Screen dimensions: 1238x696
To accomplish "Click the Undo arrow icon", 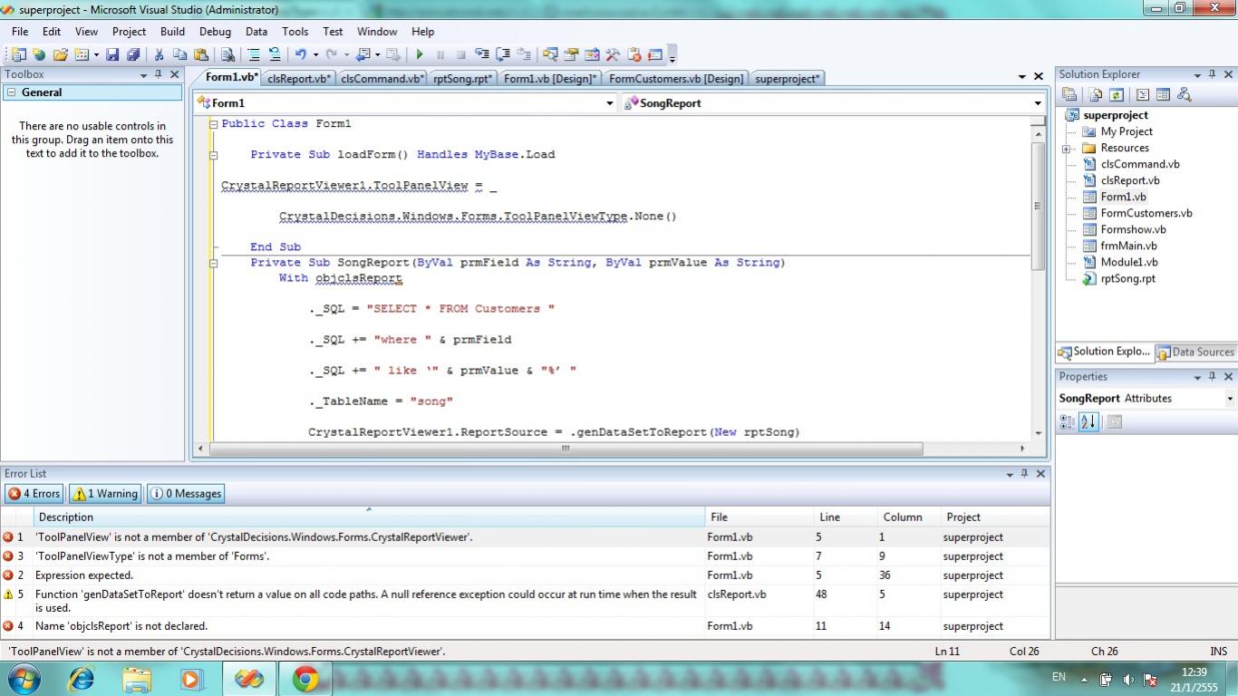I will (x=300, y=54).
